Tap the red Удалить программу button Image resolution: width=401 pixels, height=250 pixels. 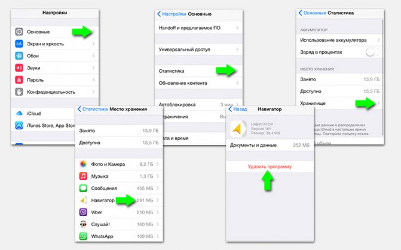(270, 166)
